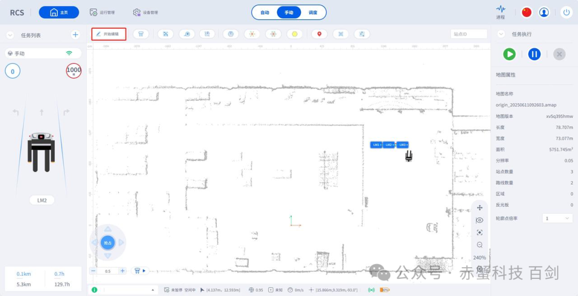Click the LM1 station on the map
This screenshot has height=296, width=578.
point(376,145)
